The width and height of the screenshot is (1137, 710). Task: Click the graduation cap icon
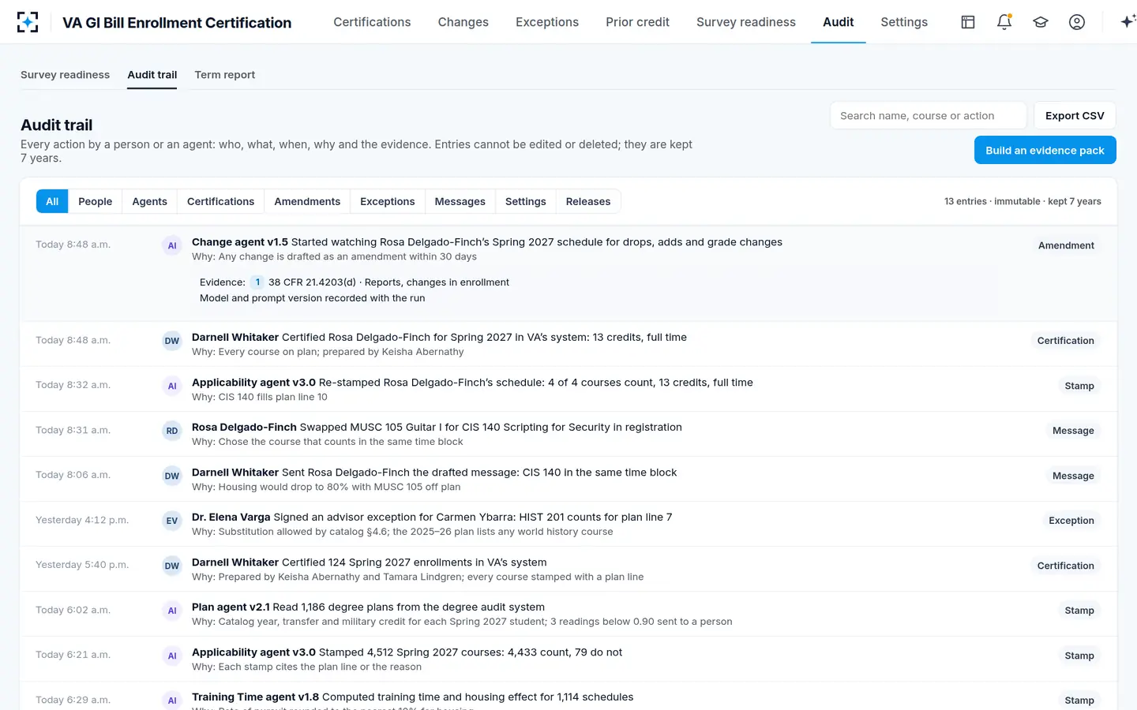(1041, 22)
